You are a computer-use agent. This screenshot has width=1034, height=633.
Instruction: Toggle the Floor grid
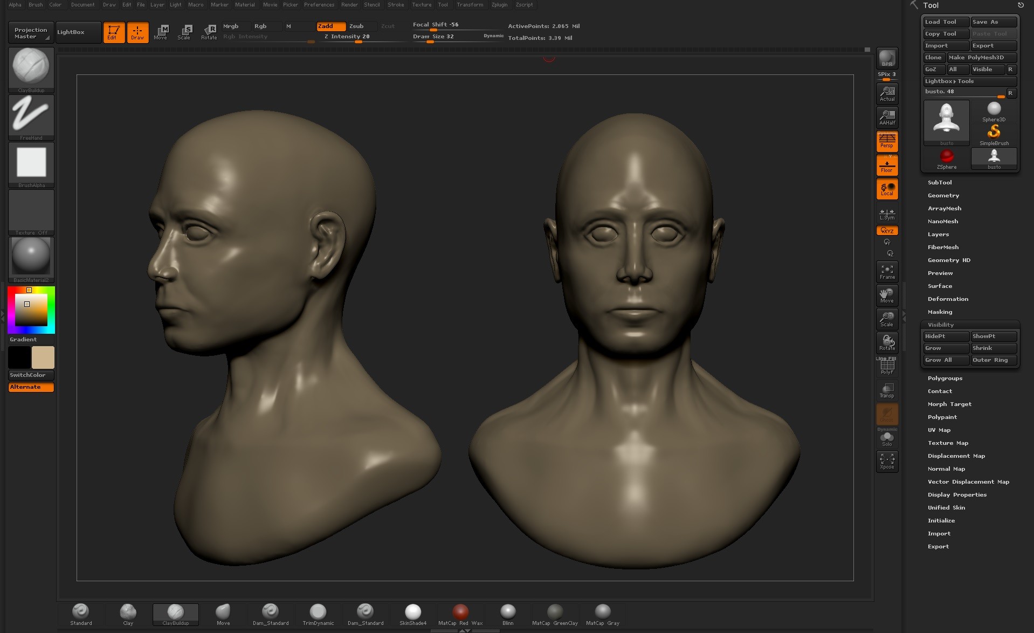pyautogui.click(x=886, y=164)
